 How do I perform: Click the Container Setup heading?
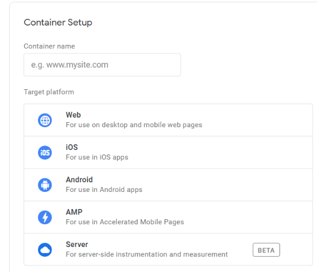tap(58, 23)
